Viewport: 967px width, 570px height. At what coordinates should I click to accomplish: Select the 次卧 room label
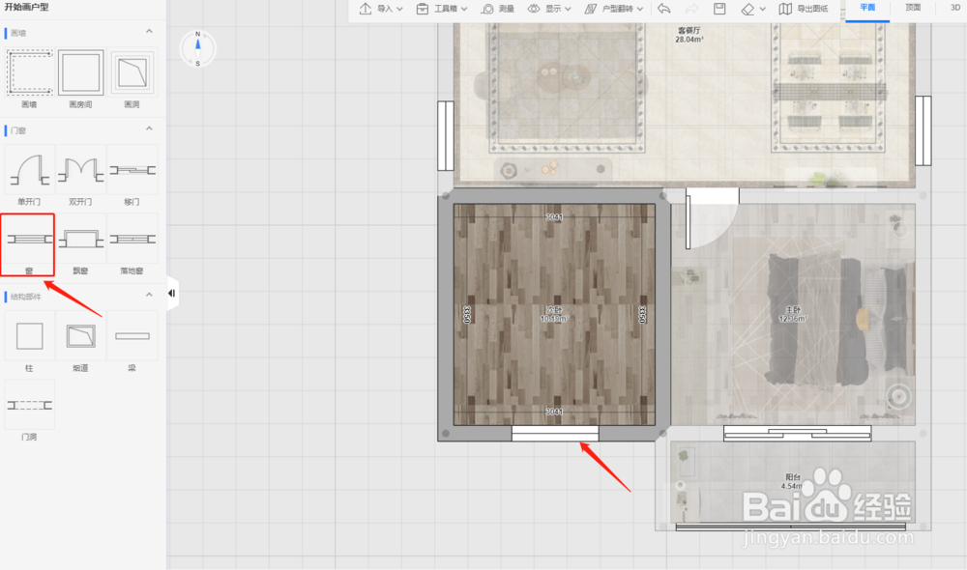point(554,314)
